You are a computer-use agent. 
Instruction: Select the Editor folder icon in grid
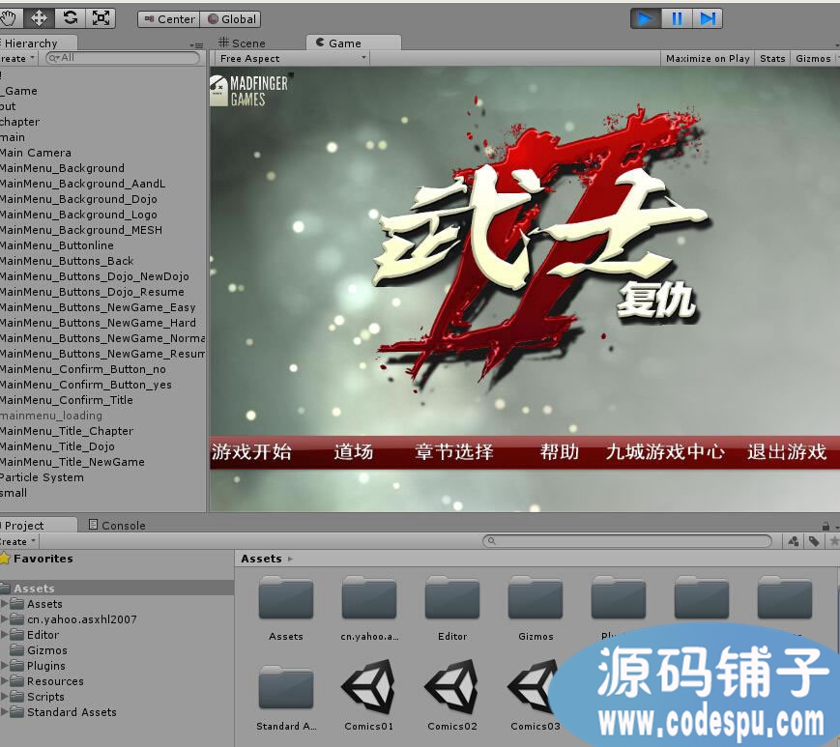pyautogui.click(x=452, y=597)
